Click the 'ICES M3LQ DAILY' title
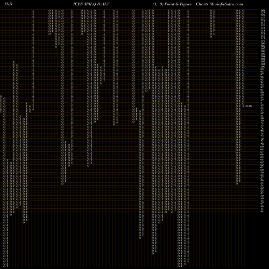 coord(91,4)
